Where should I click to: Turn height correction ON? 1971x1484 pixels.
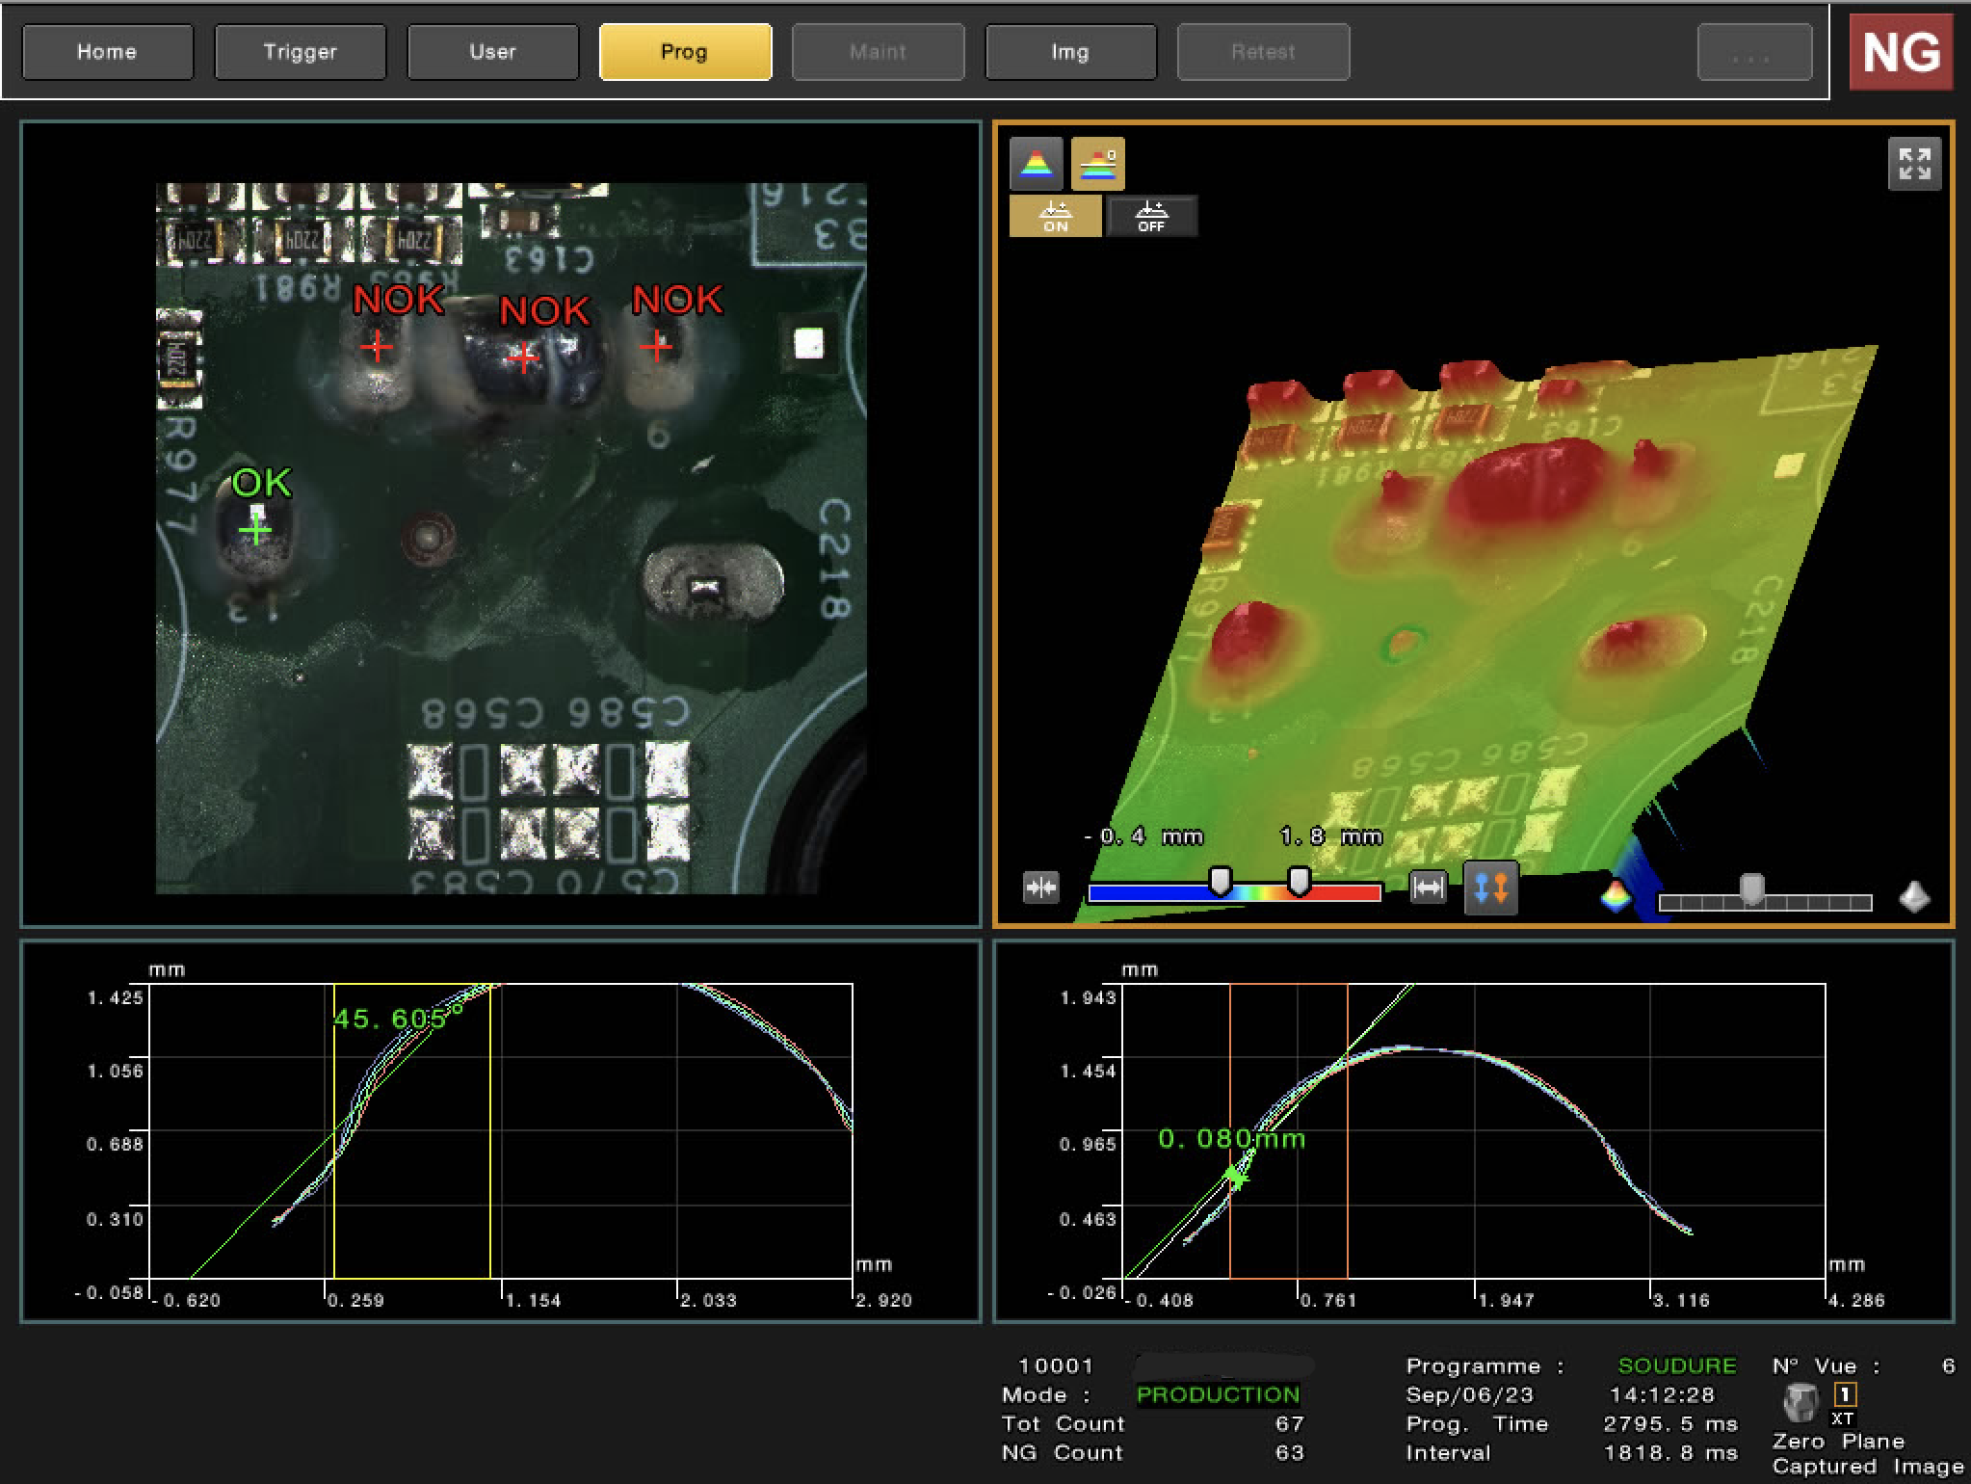click(x=1055, y=216)
